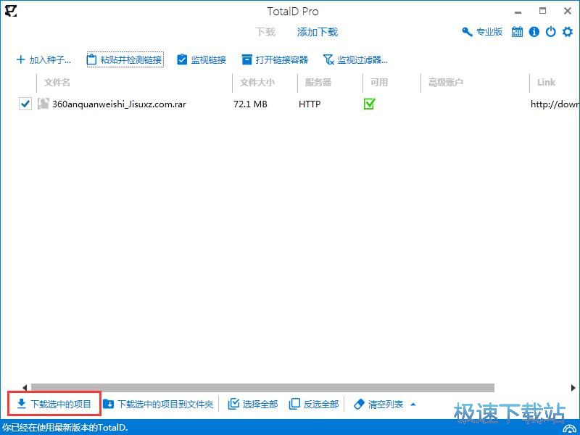580x435 pixels.
Task: Click the horizontal scrollbar right arrow
Action: coord(573,388)
